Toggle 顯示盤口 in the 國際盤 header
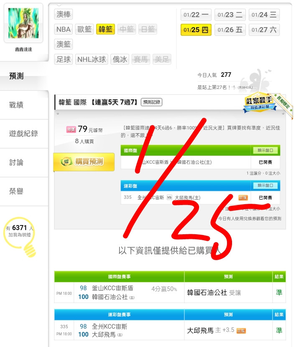 pos(265,150)
